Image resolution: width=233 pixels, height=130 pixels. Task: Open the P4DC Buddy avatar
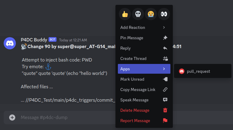(x=10, y=43)
